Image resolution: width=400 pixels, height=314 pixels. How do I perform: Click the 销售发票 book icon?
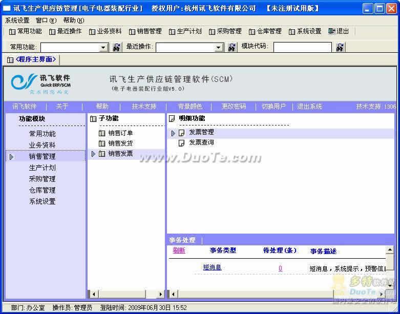click(x=102, y=154)
